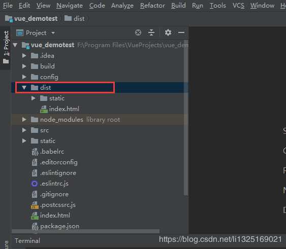Expand the build folder
286x249 pixels.
pyautogui.click(x=24, y=66)
